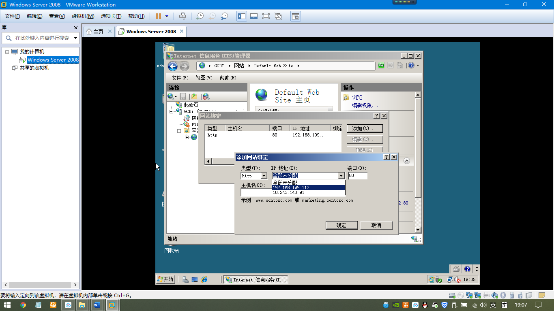
Task: Collapse the IP 地址 combo box arrow
Action: [341, 176]
